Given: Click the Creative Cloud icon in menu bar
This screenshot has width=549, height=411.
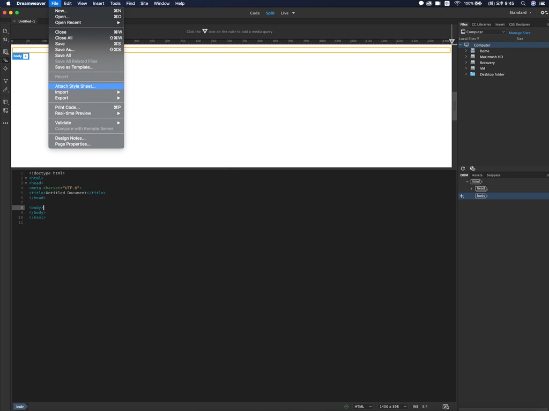Looking at the screenshot, I should point(429,3).
